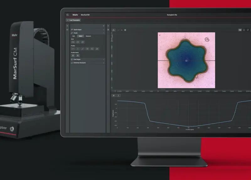Expand the far-left collapsed strip with the double chevron
Image resolution: width=251 pixels, height=180 pixels.
67,26
